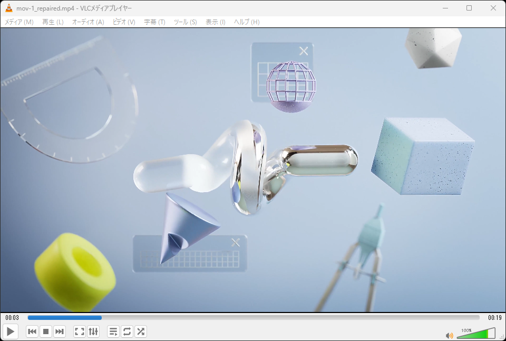Viewport: 506px width, 341px height.
Task: Grab the window resize grip corner
Action: 502,337
